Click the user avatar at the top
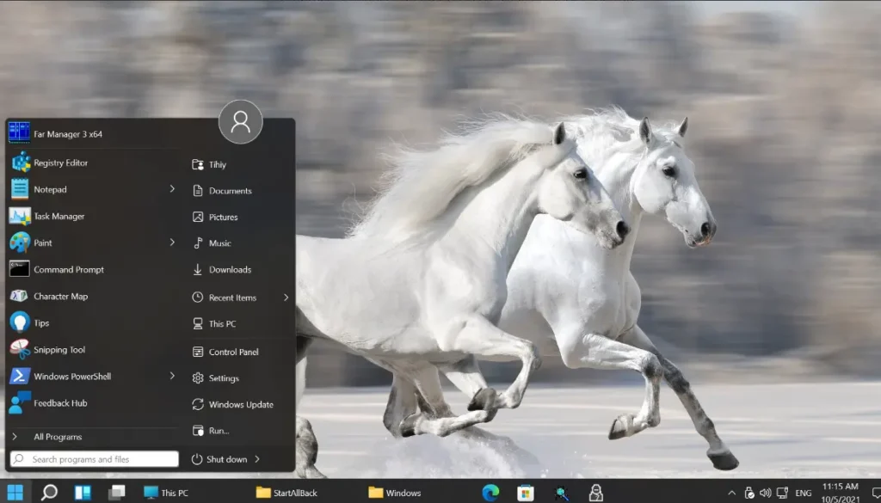Viewport: 881px width, 503px height. coord(240,122)
